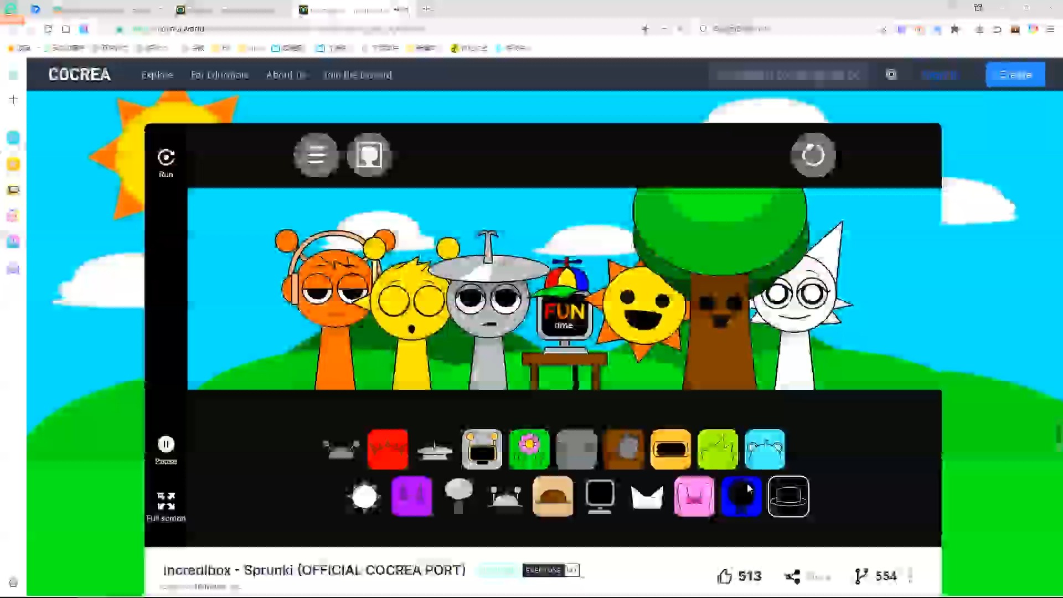Open the COCREA home logo
This screenshot has width=1063, height=598.
point(79,74)
